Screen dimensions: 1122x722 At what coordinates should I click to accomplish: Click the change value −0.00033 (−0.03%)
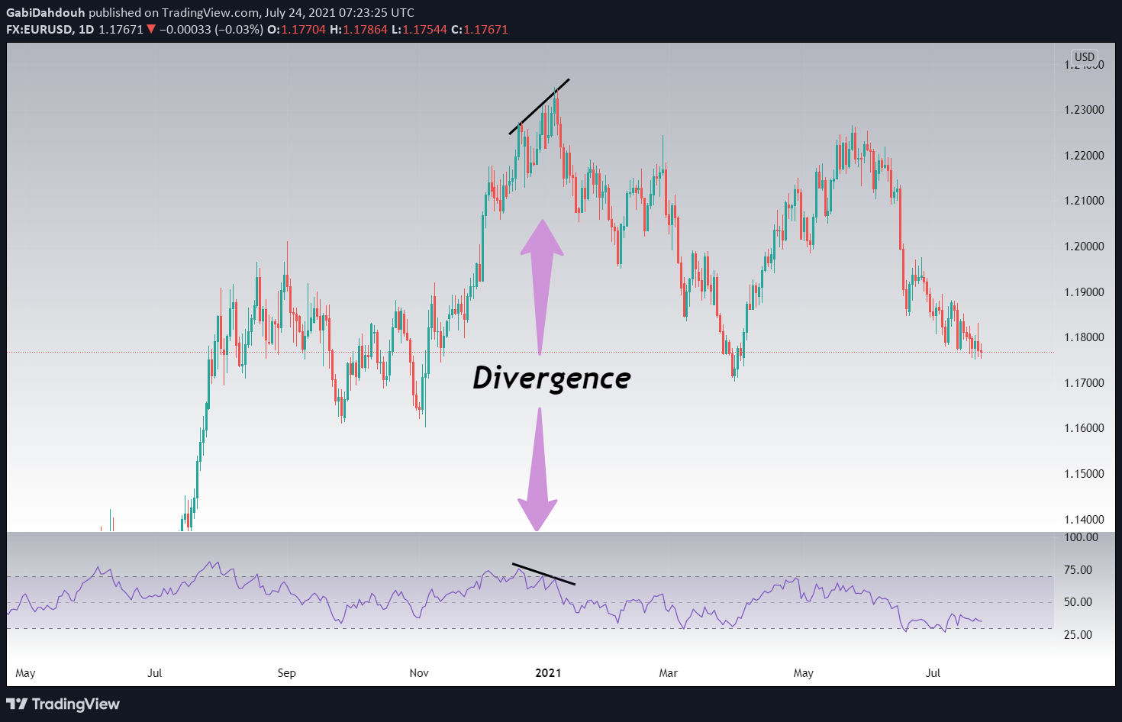[211, 30]
